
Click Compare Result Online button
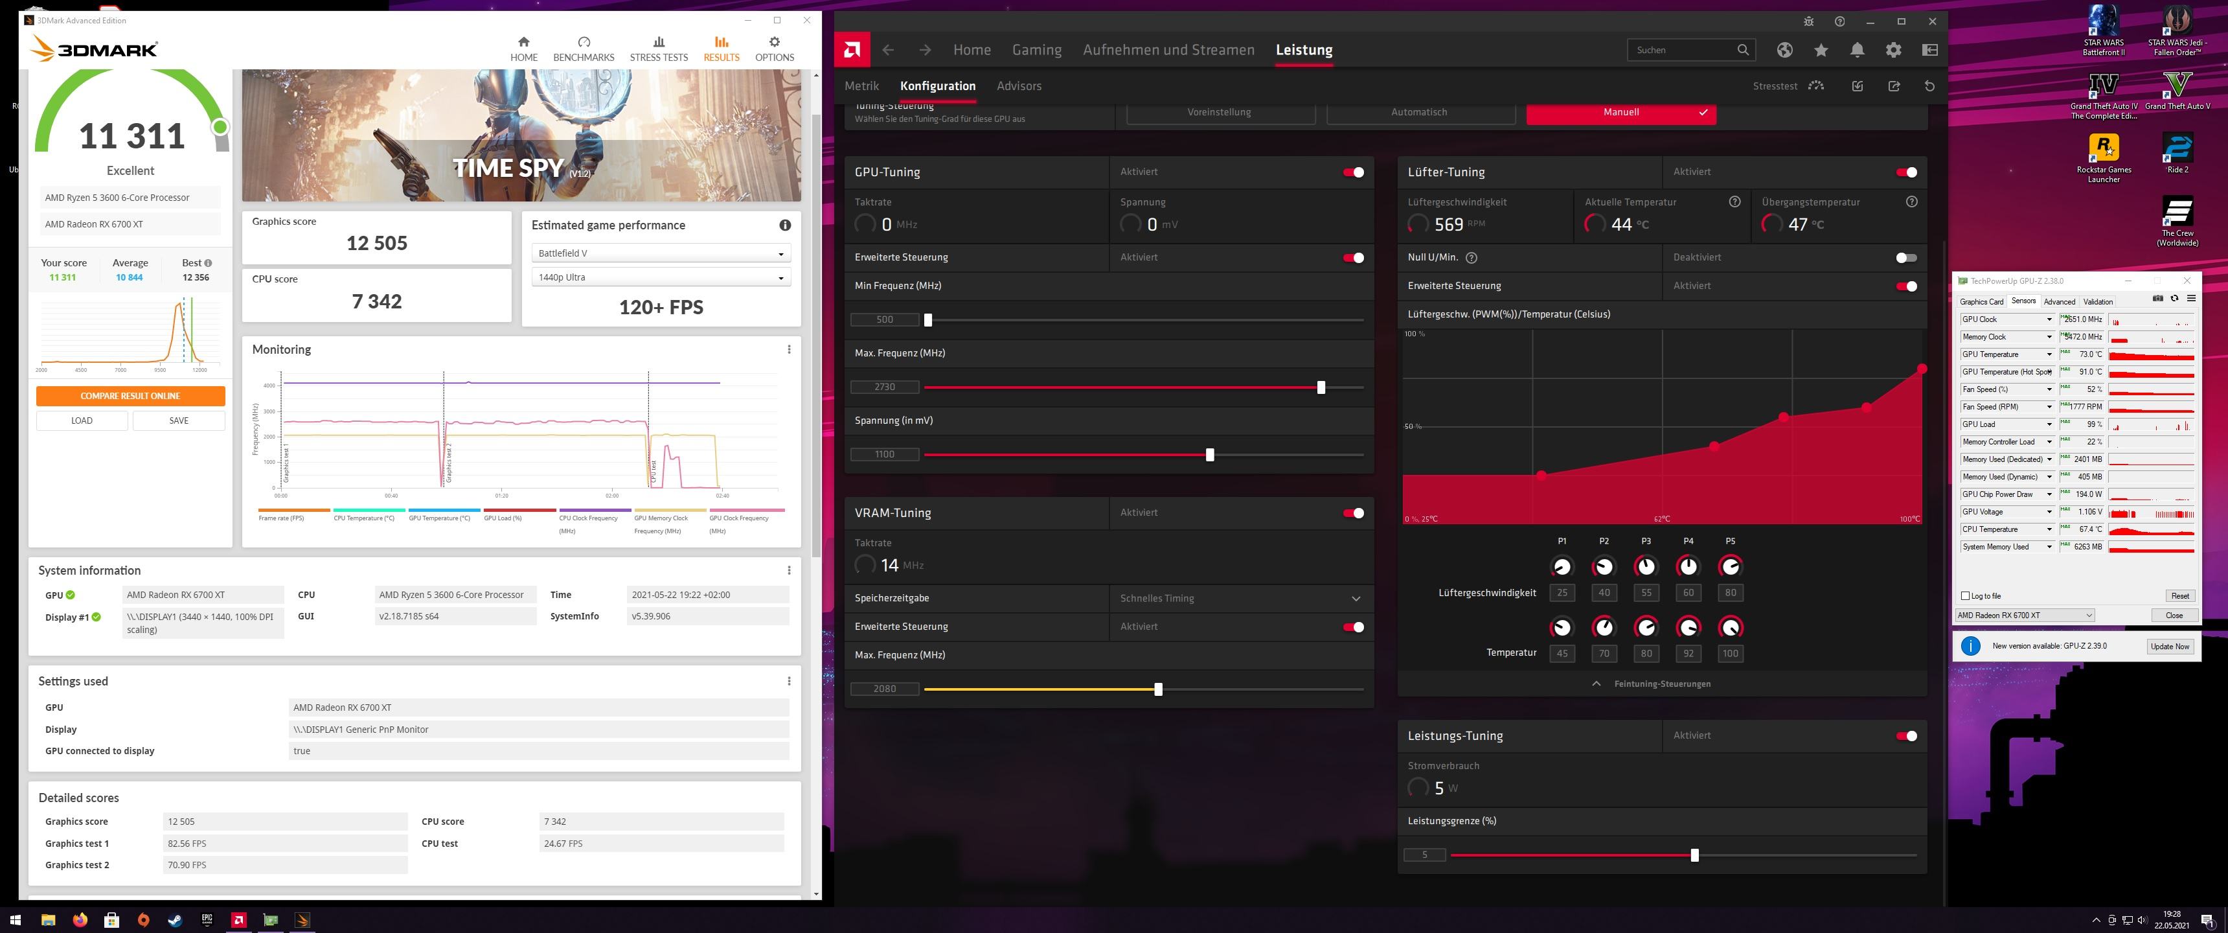tap(131, 395)
